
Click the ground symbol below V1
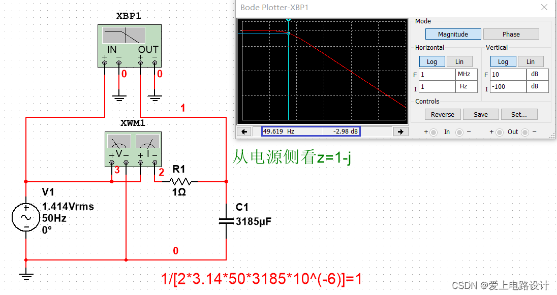pyautogui.click(x=26, y=276)
